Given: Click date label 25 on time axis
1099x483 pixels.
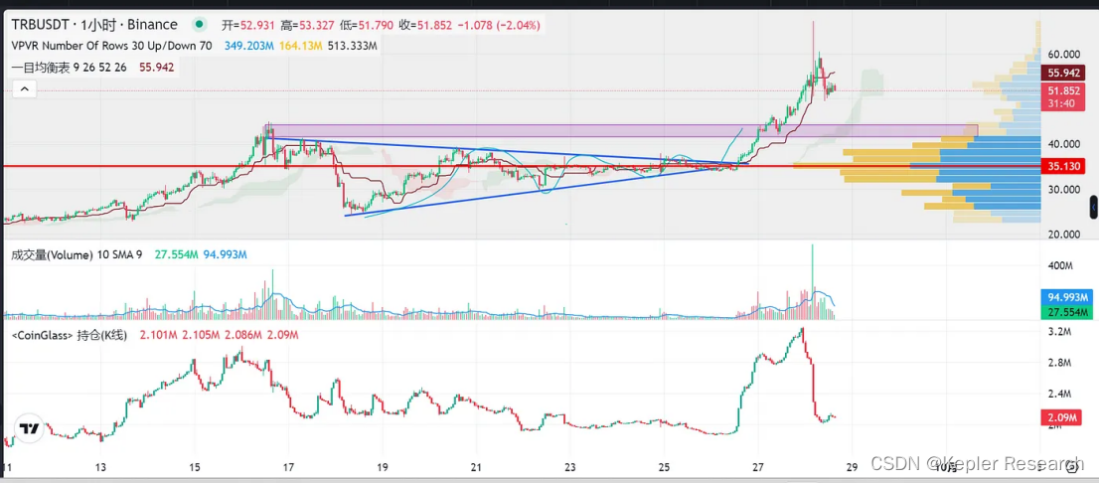Looking at the screenshot, I should (665, 467).
